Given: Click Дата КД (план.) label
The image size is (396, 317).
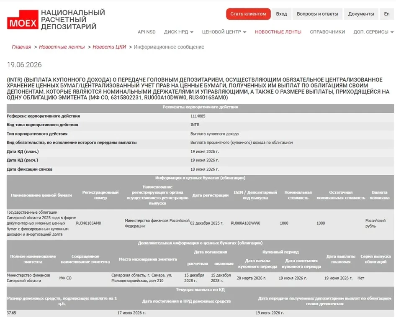Looking at the screenshot, I should coord(23,151).
